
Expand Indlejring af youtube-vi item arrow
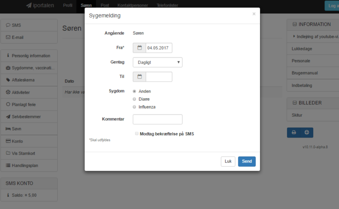coord(294,36)
